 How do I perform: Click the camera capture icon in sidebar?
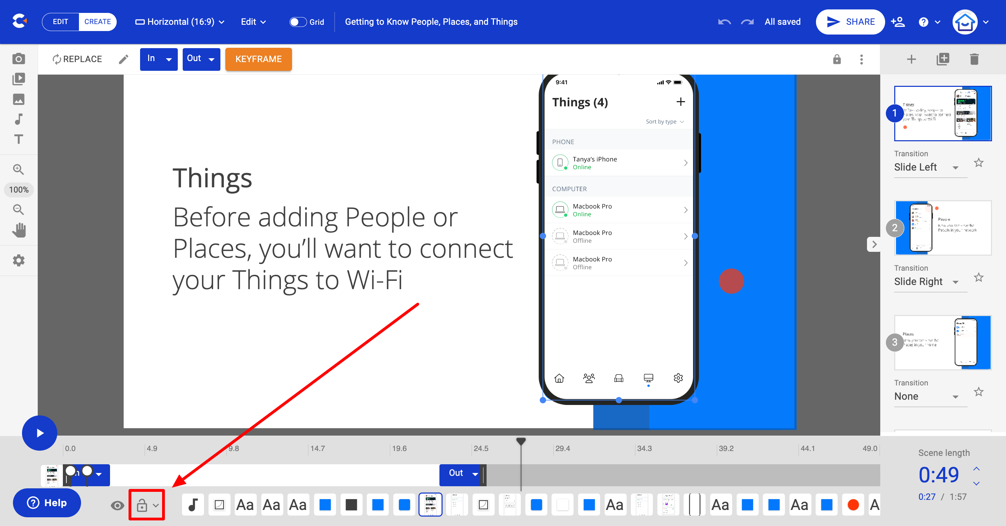click(x=19, y=59)
